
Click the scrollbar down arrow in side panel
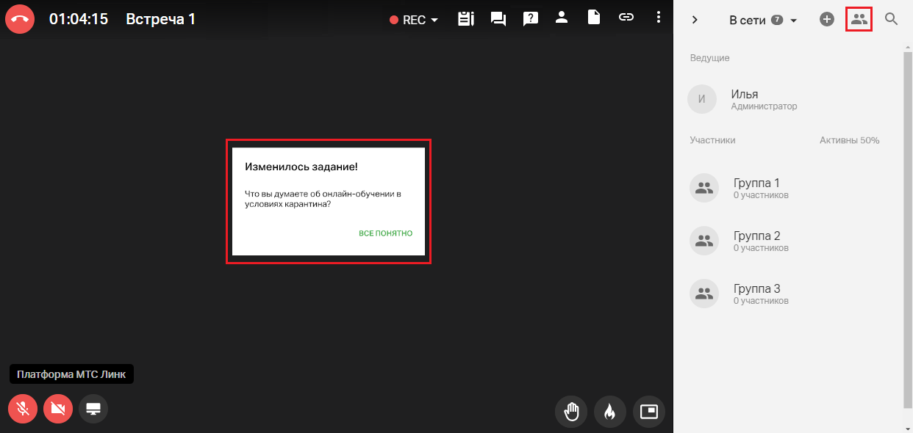click(907, 427)
